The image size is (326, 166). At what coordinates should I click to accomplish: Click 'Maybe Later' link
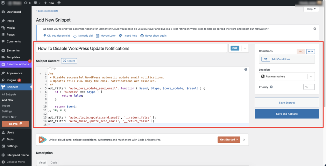click(108, 36)
